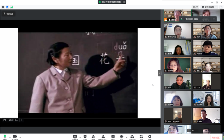224x140 pixels.
Task: Open video options caret beside camera
Action: pos(20,138)
